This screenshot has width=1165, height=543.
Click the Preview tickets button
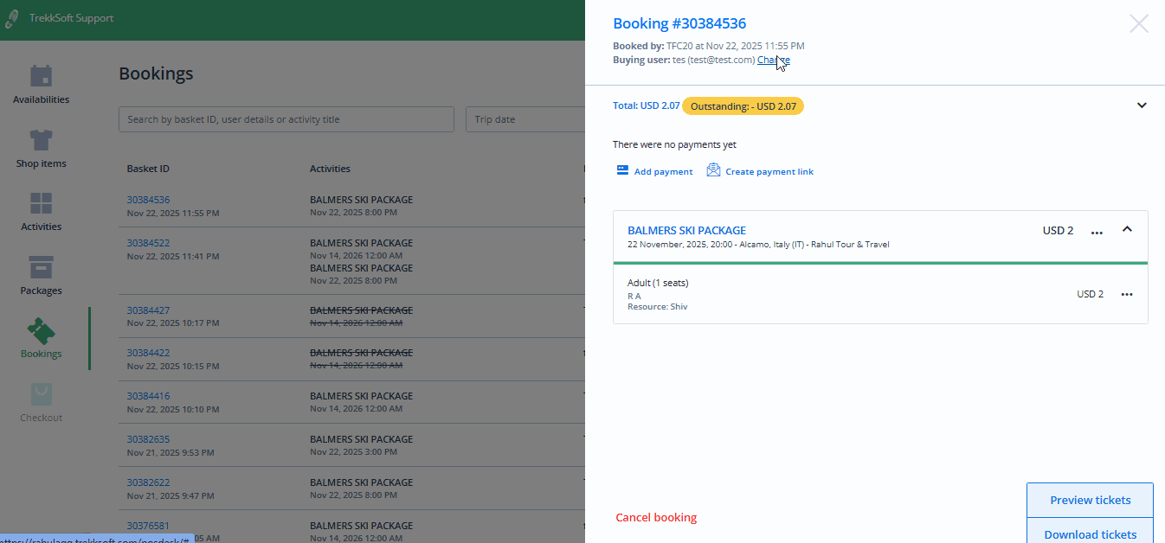pyautogui.click(x=1090, y=500)
